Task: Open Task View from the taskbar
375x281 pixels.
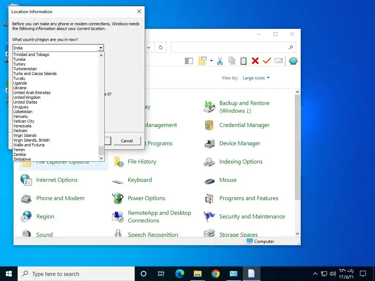Action: point(161,274)
